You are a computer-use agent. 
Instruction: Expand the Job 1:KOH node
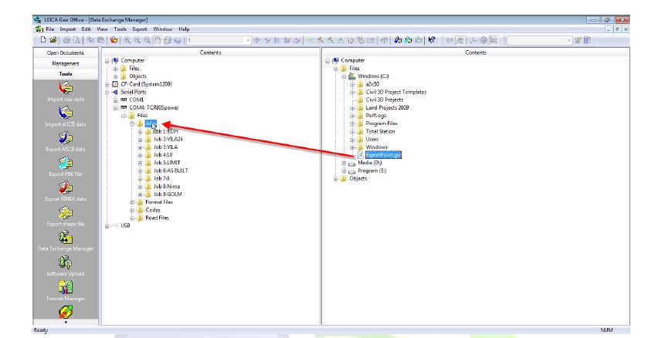click(140, 132)
